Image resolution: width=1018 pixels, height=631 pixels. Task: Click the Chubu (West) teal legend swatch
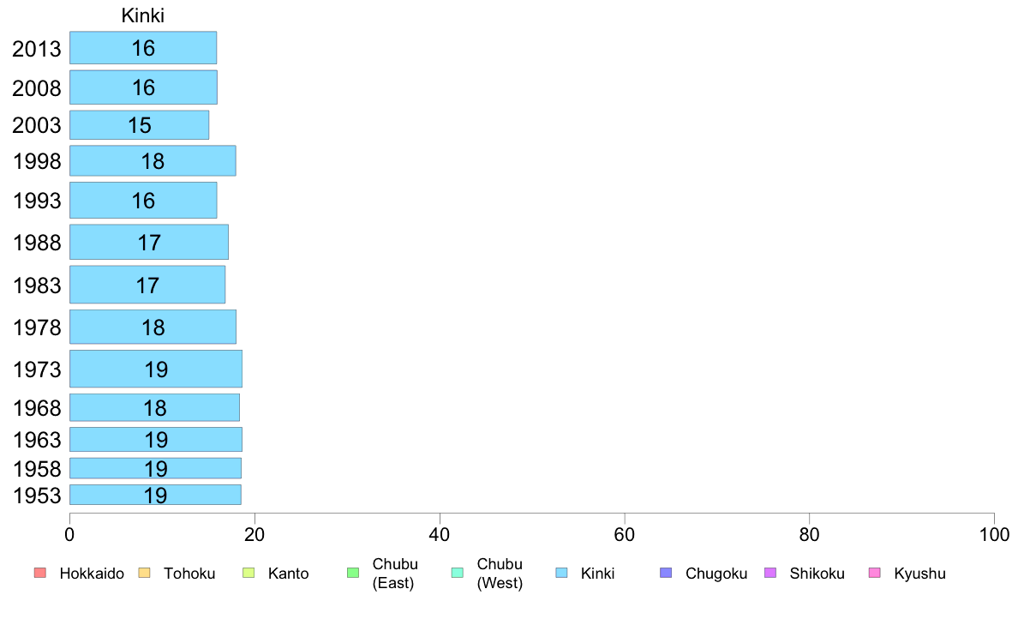click(x=457, y=573)
